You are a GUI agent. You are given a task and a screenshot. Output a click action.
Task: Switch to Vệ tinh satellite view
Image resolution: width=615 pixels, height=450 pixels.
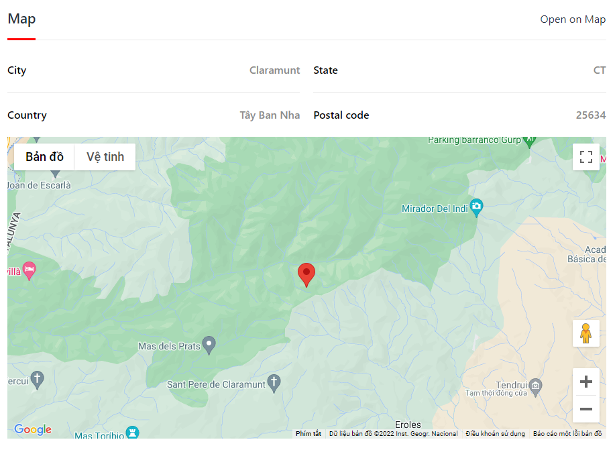(105, 156)
